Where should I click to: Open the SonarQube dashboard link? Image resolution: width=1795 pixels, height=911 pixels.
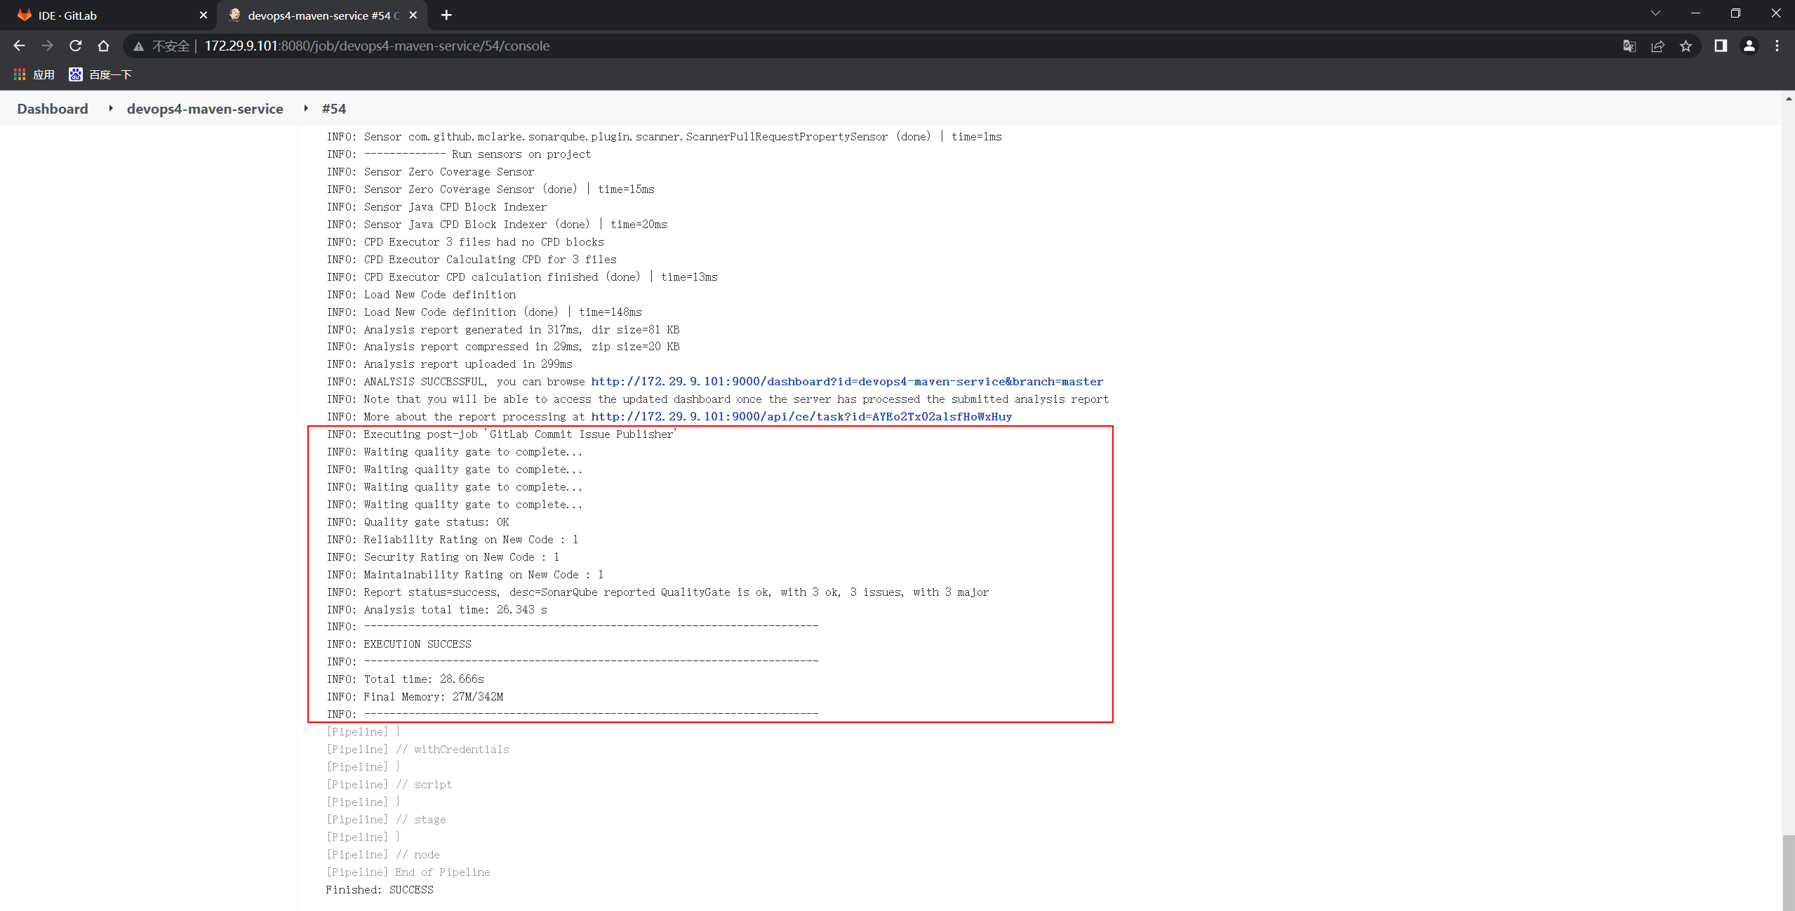[x=847, y=382]
